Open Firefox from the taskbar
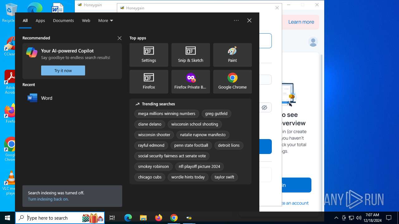This screenshot has width=399, height=224. [x=158, y=218]
